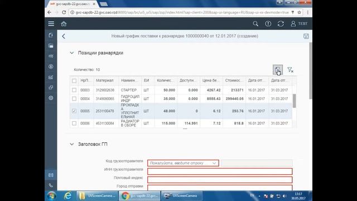Open search with the magnifier icon

pyautogui.click(x=255, y=23)
